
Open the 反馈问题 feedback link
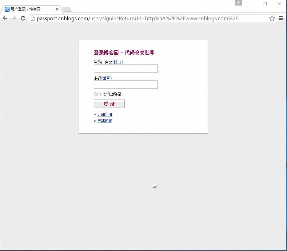click(x=105, y=121)
